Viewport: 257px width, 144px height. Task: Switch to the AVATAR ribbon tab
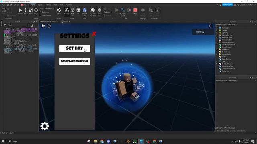click(x=48, y=5)
